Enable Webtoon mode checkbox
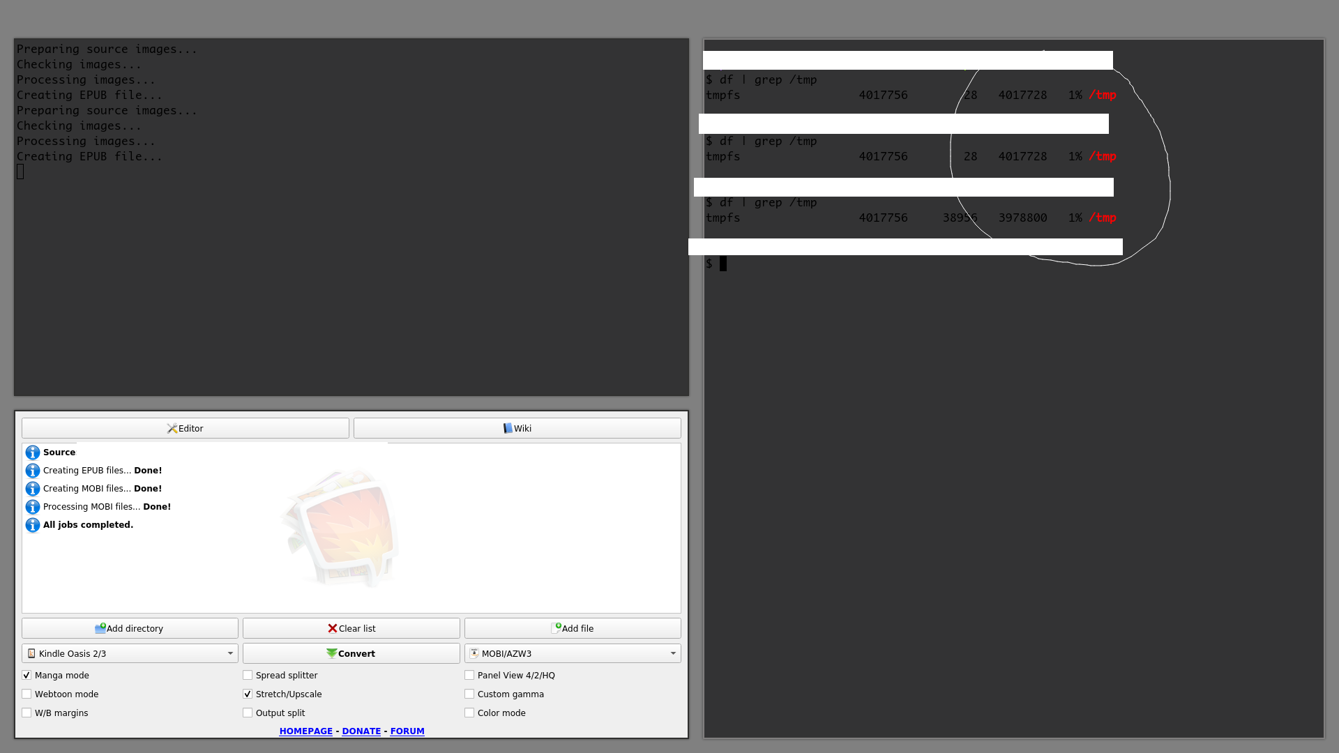 click(27, 694)
